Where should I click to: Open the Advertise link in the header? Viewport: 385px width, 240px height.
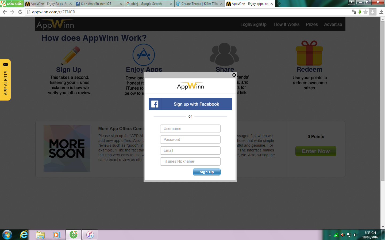point(333,24)
